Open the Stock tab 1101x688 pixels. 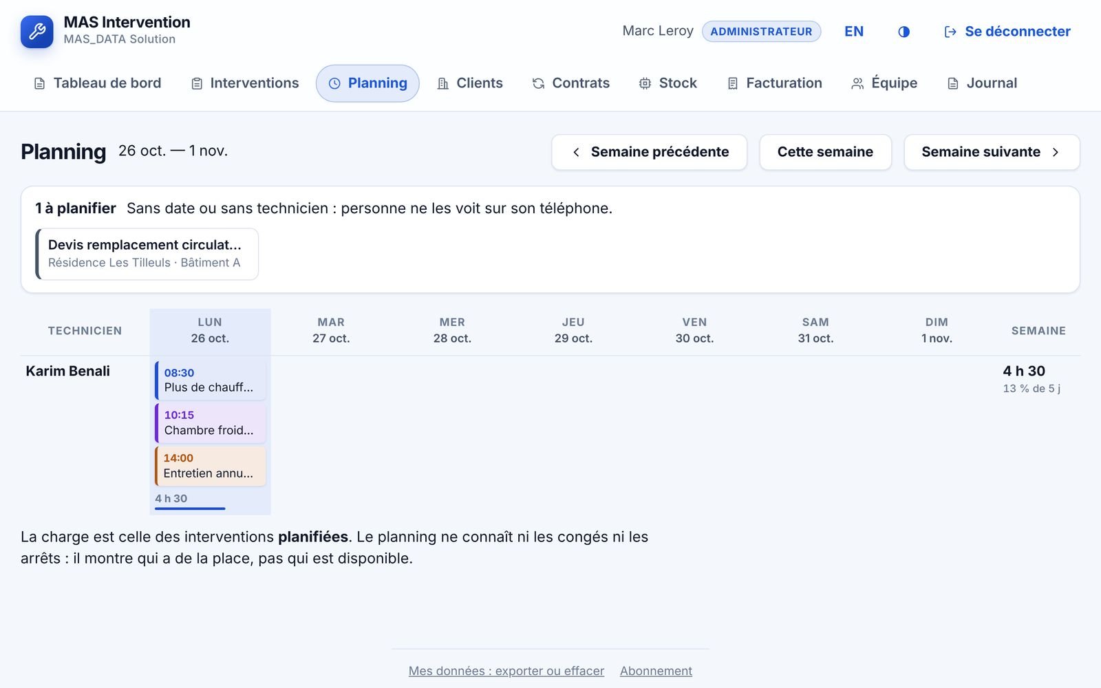point(667,83)
